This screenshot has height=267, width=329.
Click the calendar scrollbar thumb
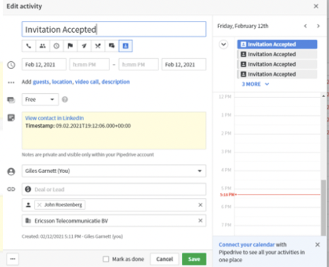pyautogui.click(x=324, y=207)
